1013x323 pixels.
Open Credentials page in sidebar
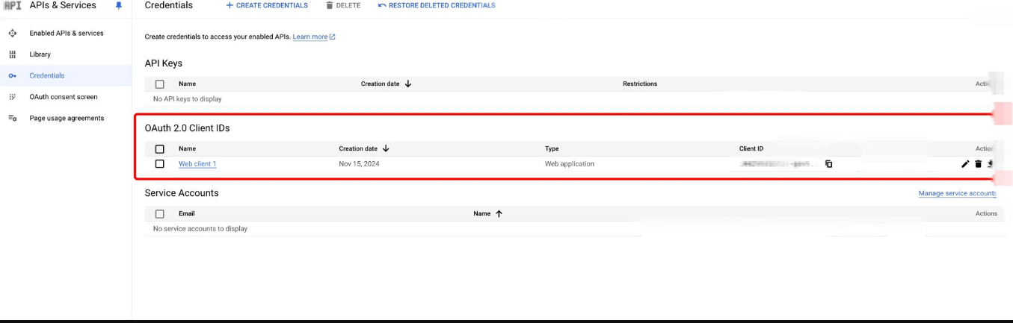(46, 76)
